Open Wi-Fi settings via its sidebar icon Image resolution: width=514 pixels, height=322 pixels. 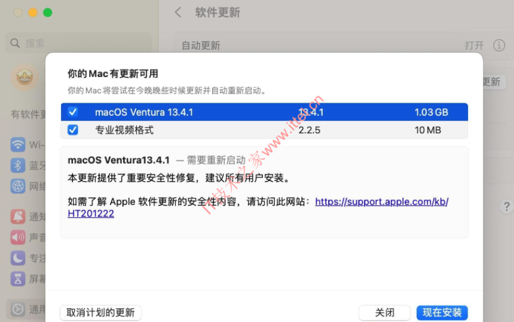pyautogui.click(x=18, y=145)
